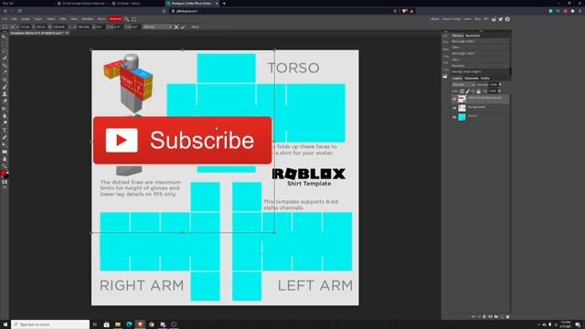Toggle visibility of the bottom cyan layer
Image resolution: width=585 pixels, height=329 pixels.
tap(454, 117)
